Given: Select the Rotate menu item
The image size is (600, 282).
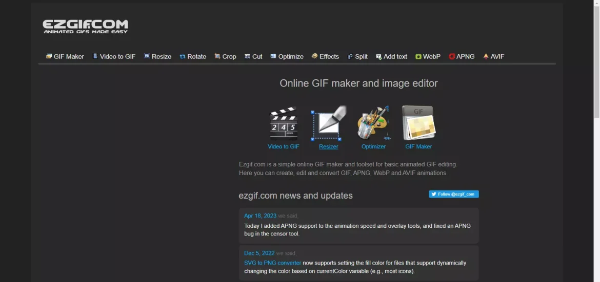Looking at the screenshot, I should (x=193, y=56).
